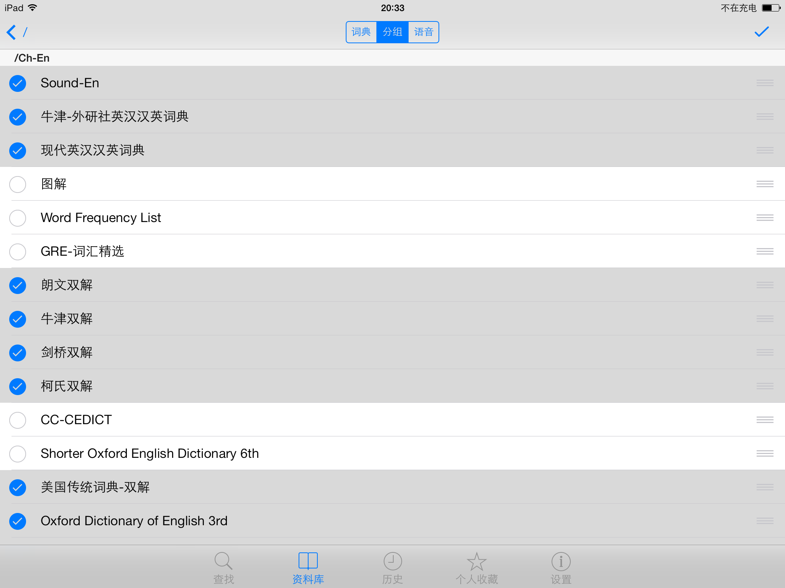The height and width of the screenshot is (588, 785).
Task: Tap reorder handle of 朗文双解 row
Action: click(x=765, y=285)
